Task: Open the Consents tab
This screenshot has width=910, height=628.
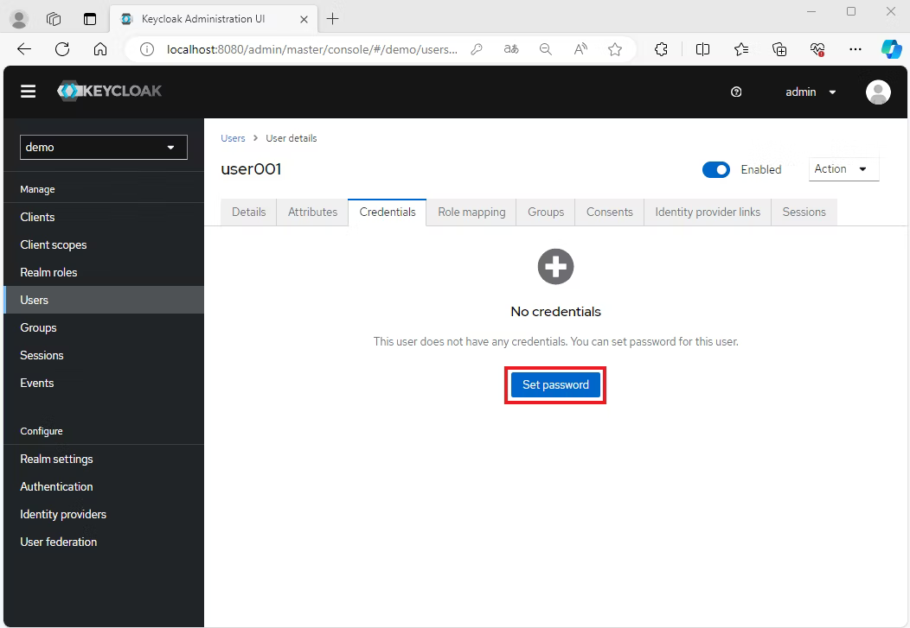Action: [x=609, y=212]
